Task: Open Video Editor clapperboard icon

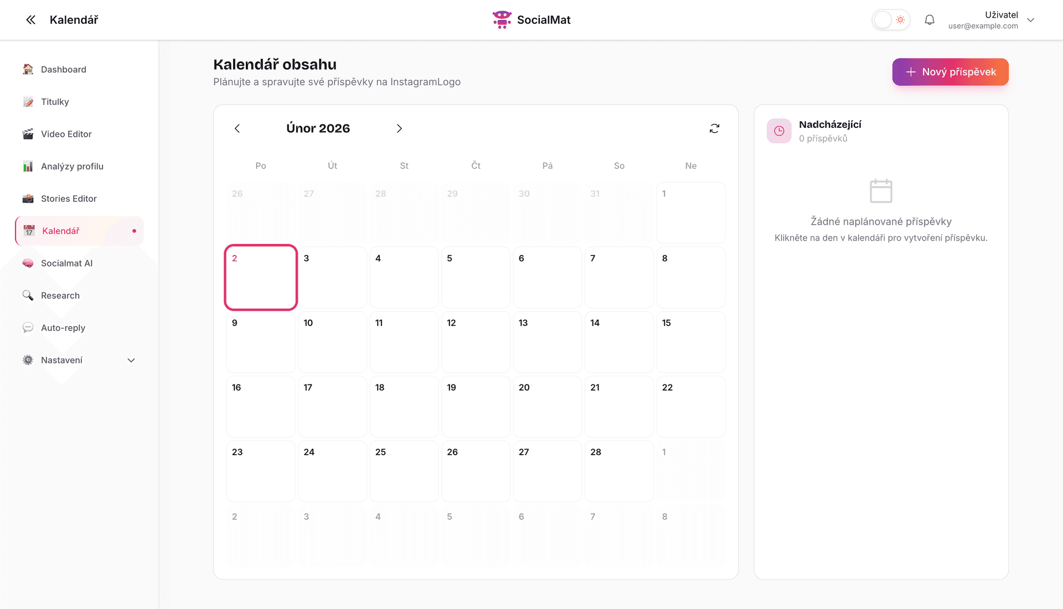Action: [28, 134]
